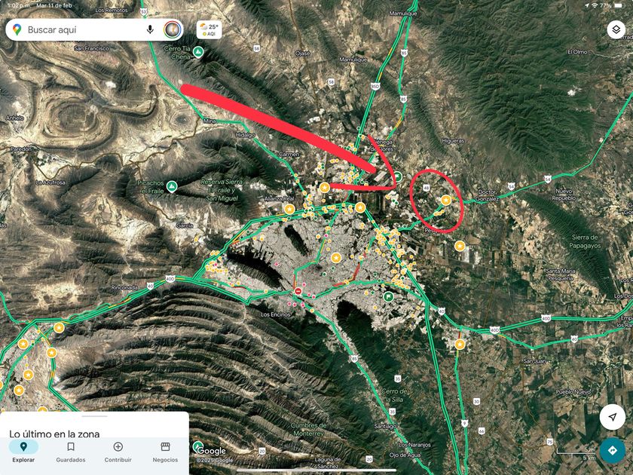Image resolution: width=633 pixels, height=475 pixels.
Task: Tap the blue directions button
Action: click(613, 450)
